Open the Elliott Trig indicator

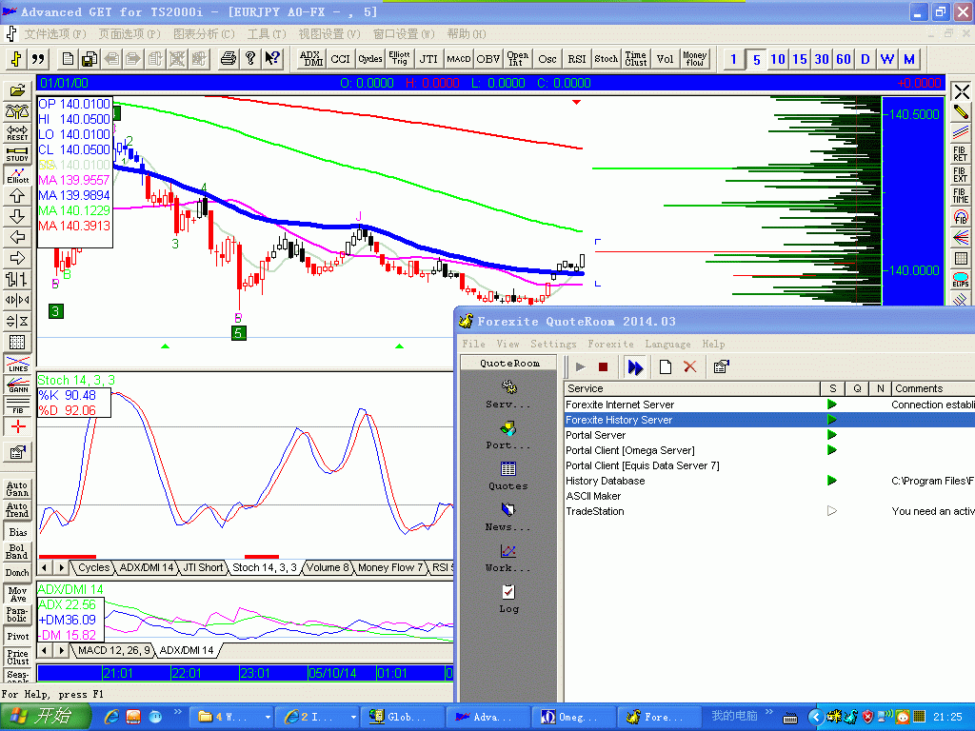click(399, 59)
